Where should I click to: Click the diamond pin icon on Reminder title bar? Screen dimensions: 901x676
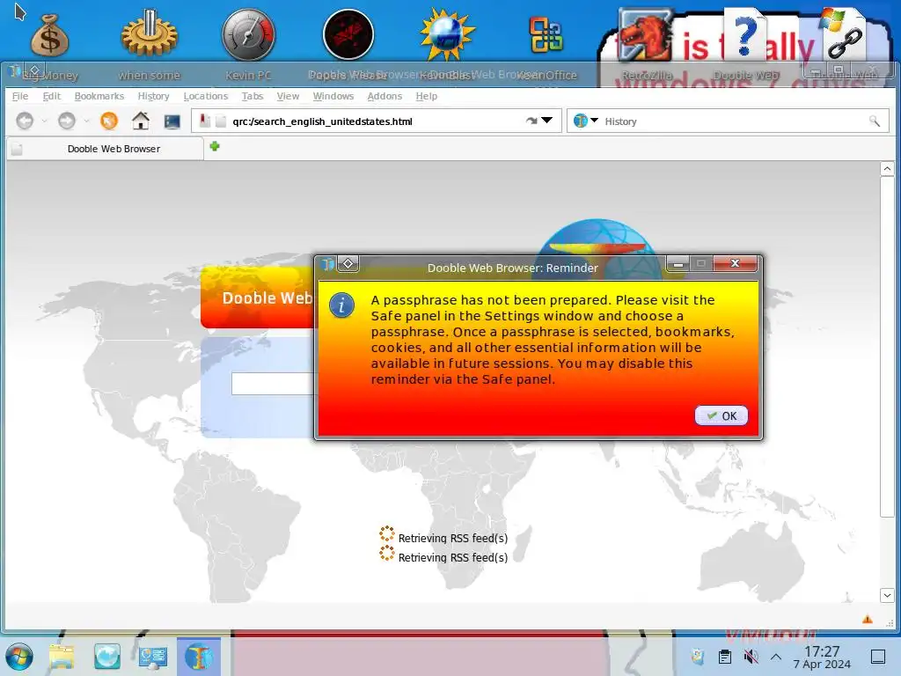point(348,263)
